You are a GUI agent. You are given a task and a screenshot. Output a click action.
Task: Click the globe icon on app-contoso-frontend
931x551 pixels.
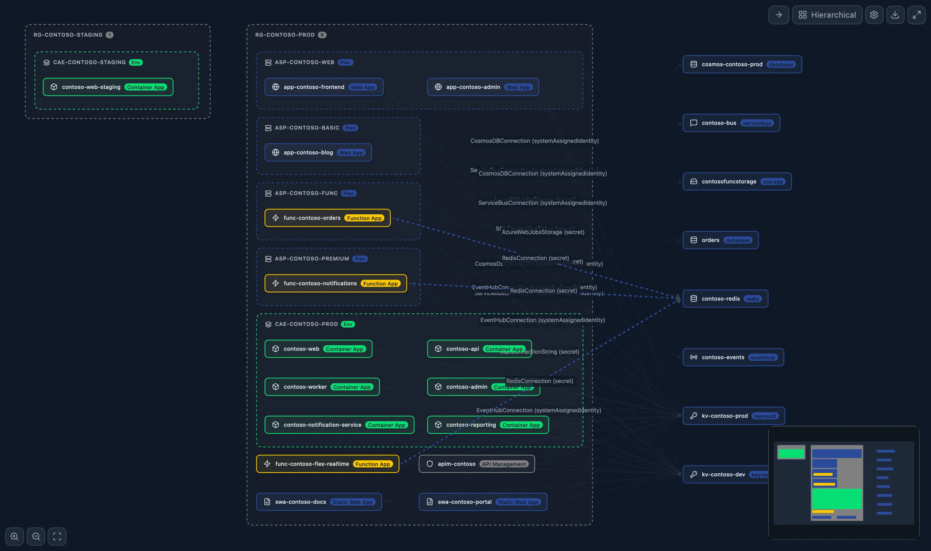(x=276, y=87)
